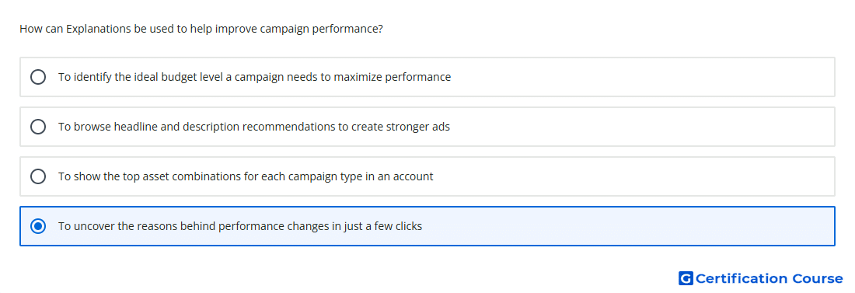Choose the radio button for top asset combinations
855x293 pixels.
point(38,176)
